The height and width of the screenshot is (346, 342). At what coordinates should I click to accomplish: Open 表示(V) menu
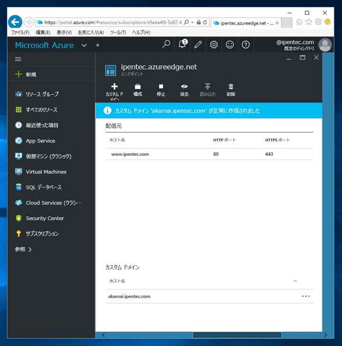pos(64,32)
